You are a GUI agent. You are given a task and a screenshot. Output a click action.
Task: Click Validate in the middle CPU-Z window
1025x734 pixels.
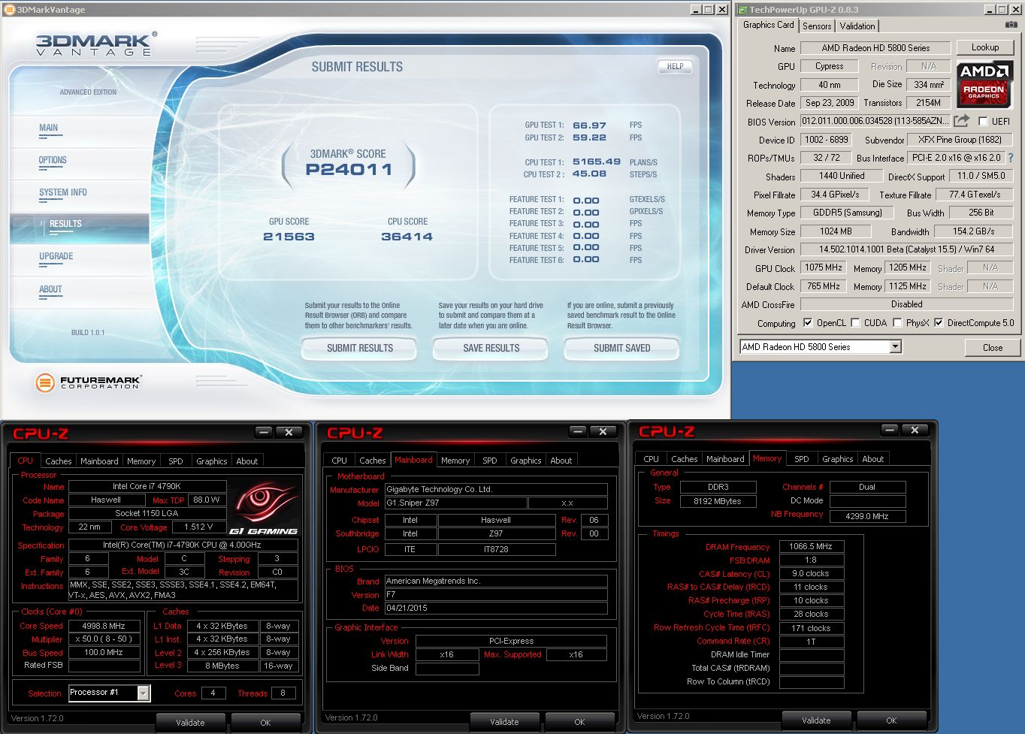click(504, 722)
